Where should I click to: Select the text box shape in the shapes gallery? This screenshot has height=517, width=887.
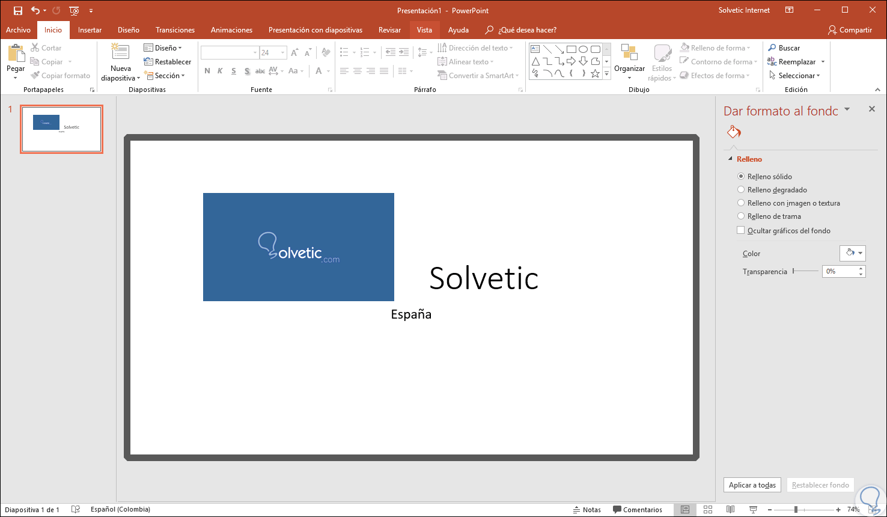[x=535, y=49]
